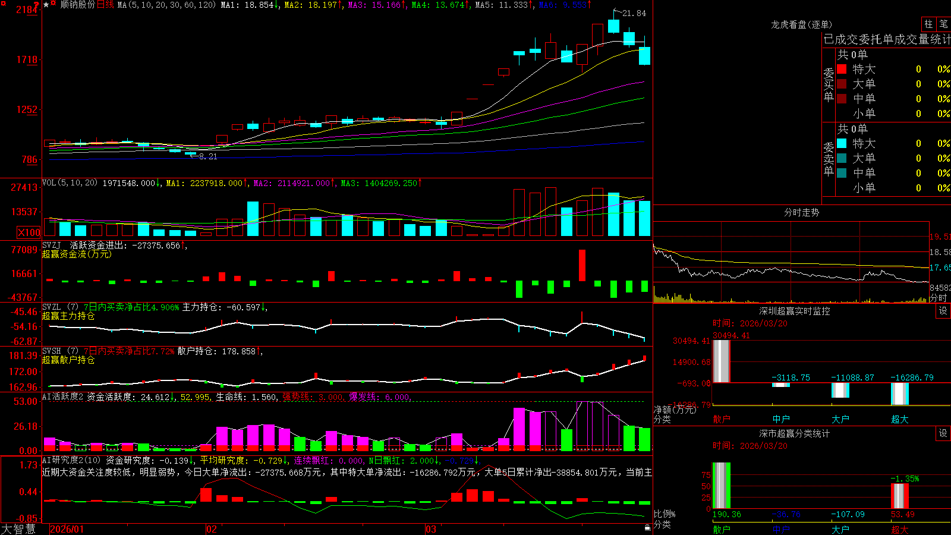The height and width of the screenshot is (535, 951).
Task: Click the stock name 顺钠股份
Action: coord(77,5)
